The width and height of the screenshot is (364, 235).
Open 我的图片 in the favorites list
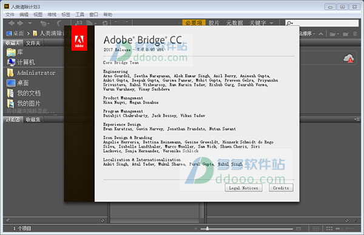point(24,104)
